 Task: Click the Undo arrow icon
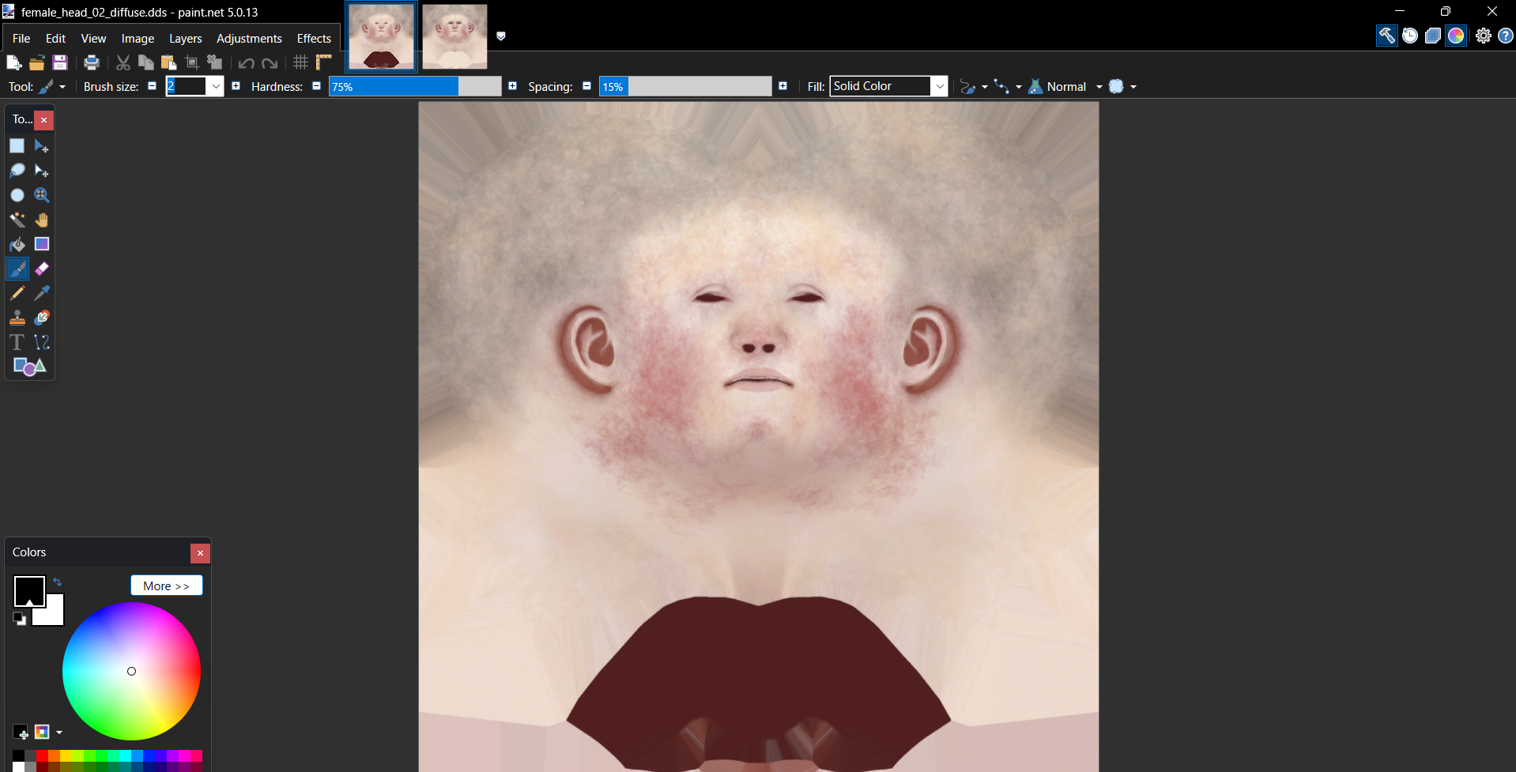tap(247, 63)
